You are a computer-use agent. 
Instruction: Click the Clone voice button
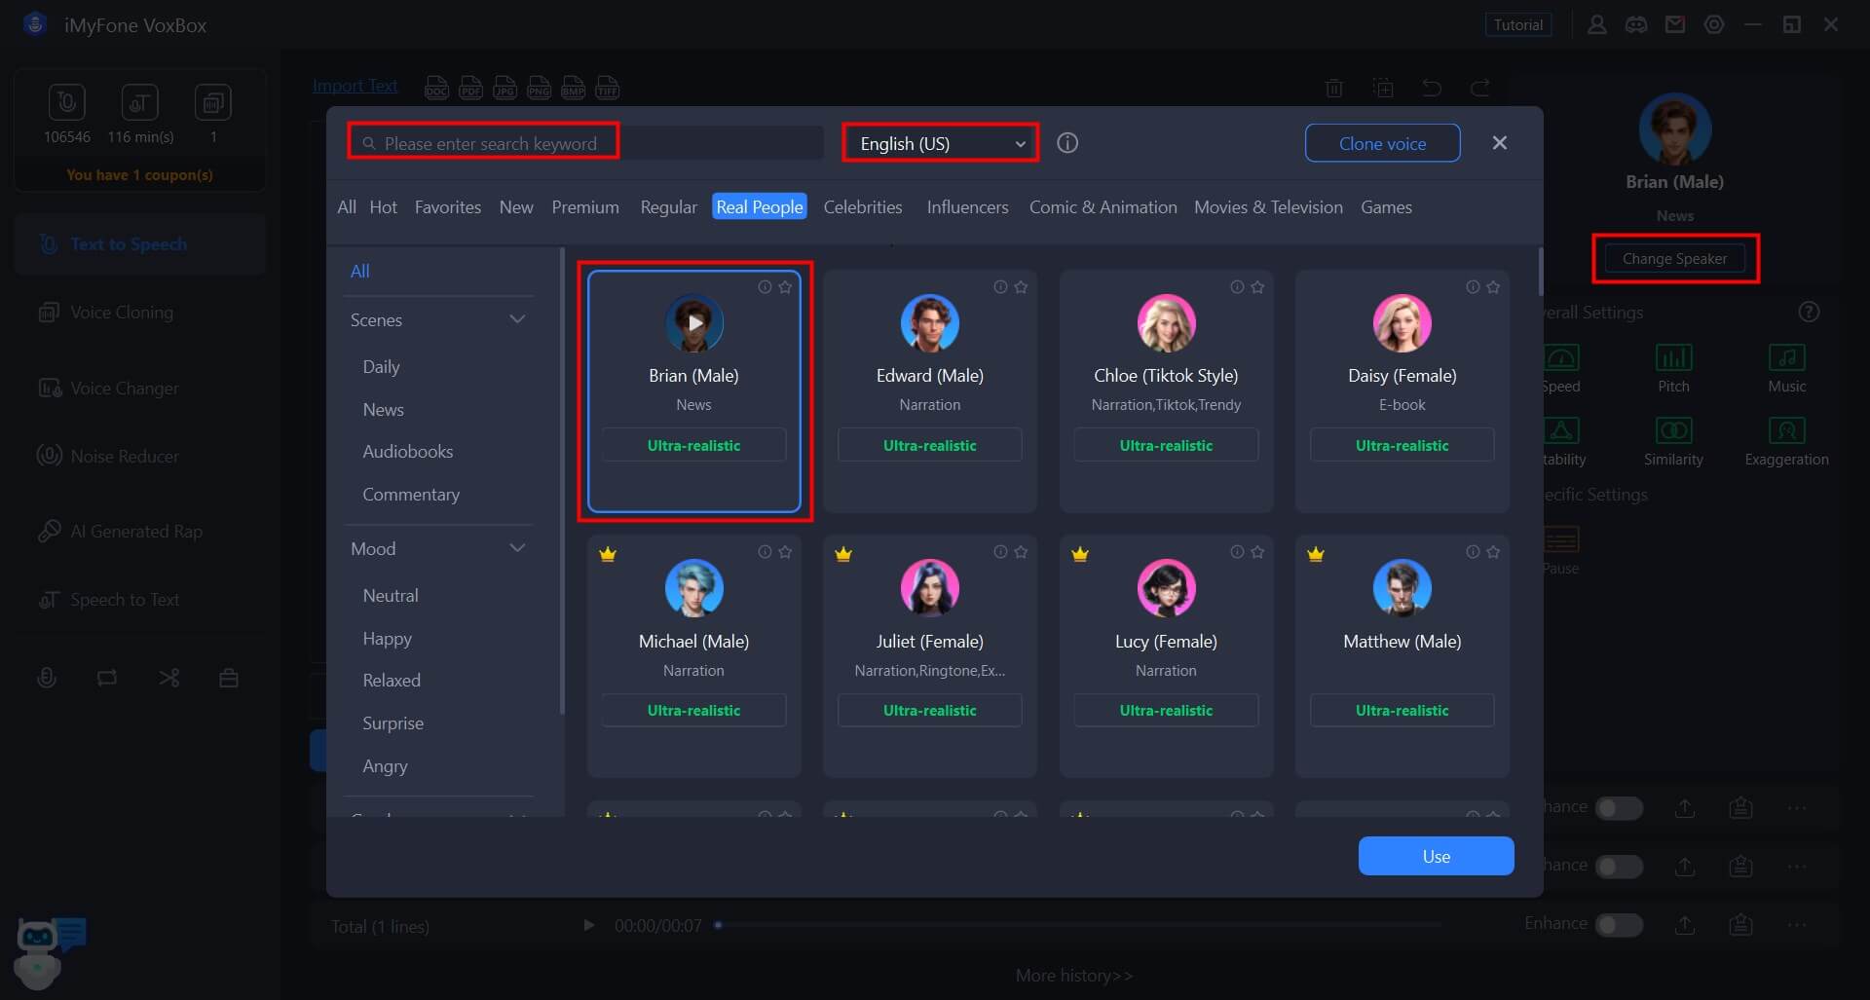click(1382, 143)
